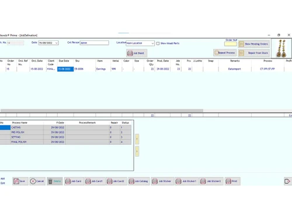Show Pending Orders list

[254, 44]
